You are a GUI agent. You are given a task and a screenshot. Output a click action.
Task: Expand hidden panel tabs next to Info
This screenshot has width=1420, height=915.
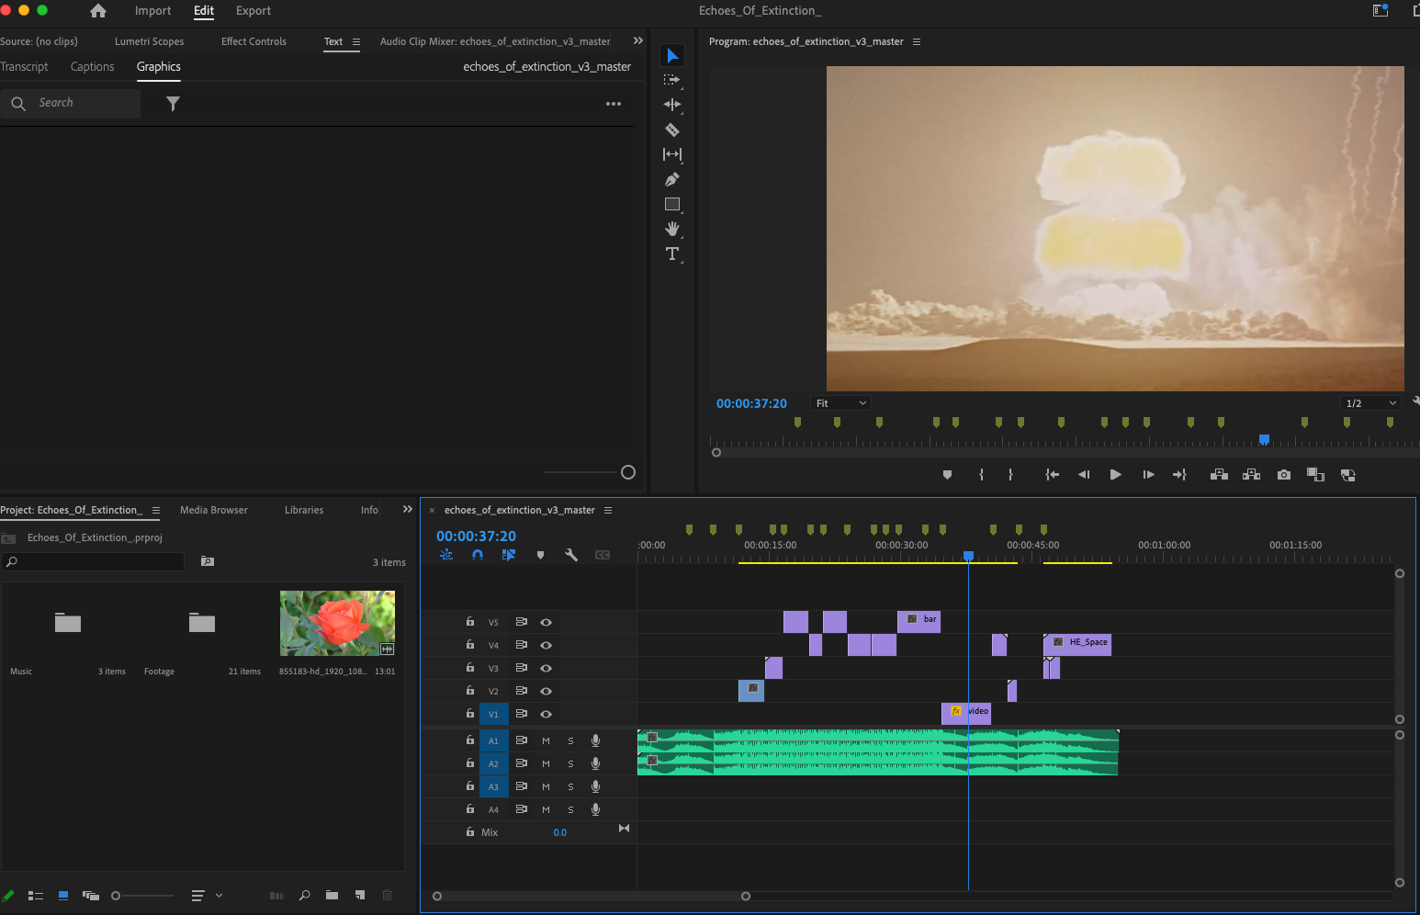click(407, 510)
